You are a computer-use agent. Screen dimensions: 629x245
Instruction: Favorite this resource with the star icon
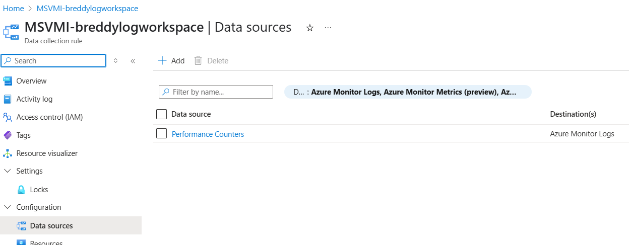(310, 28)
